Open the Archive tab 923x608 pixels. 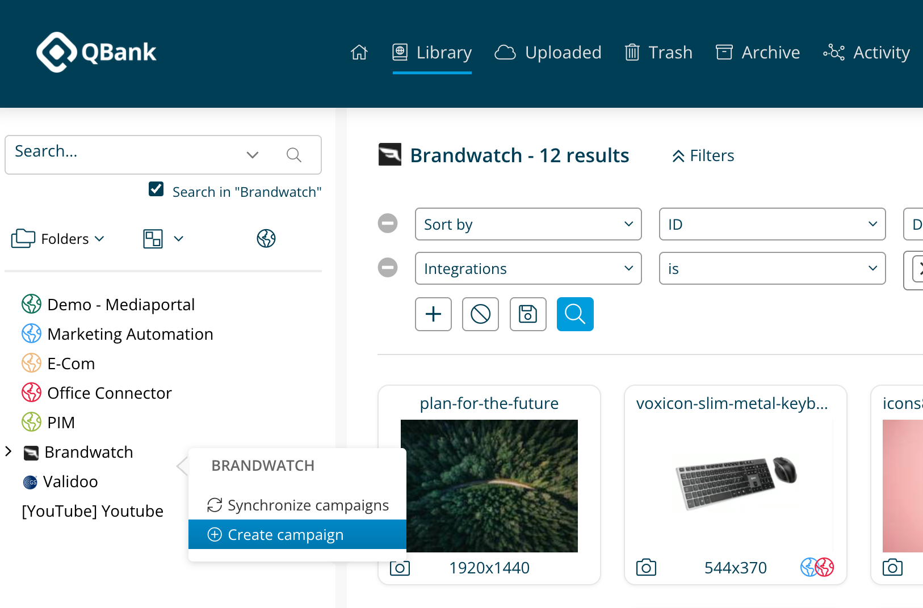tap(758, 52)
